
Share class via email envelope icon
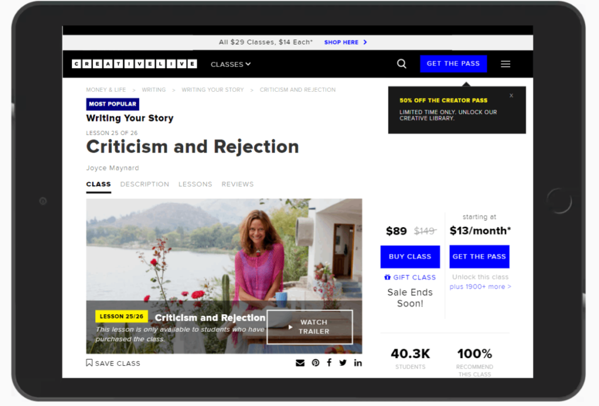pyautogui.click(x=300, y=363)
